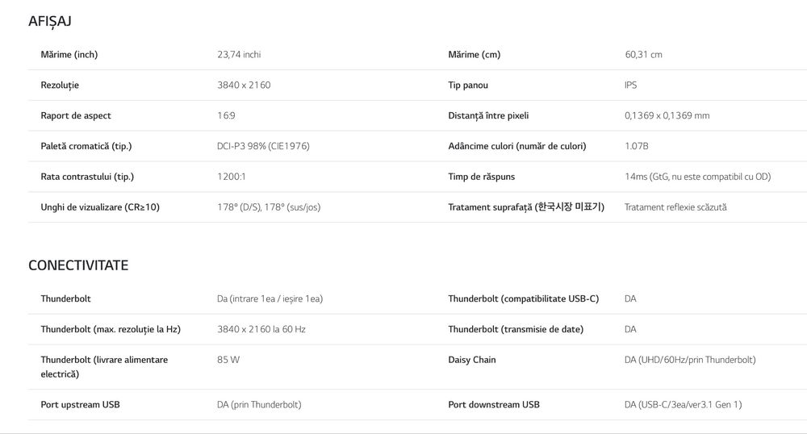This screenshot has height=434, width=807.
Task: Select the 0,1369 x 0,1369 mm value
Action: pos(667,116)
